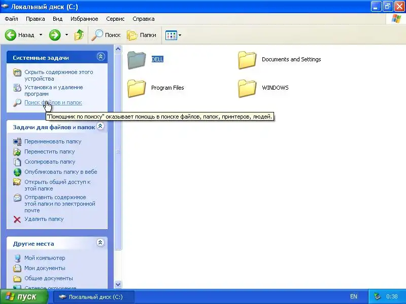Image resolution: width=406 pixels, height=304 pixels.
Task: Click Опубликовать папку в вебе link
Action: [x=61, y=172]
